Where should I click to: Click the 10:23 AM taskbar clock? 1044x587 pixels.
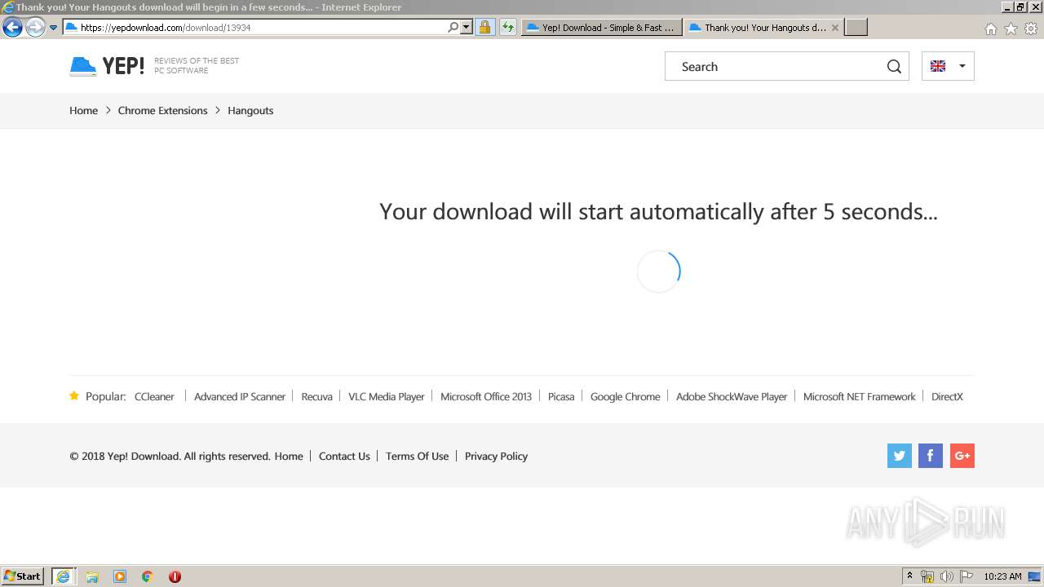point(1002,576)
